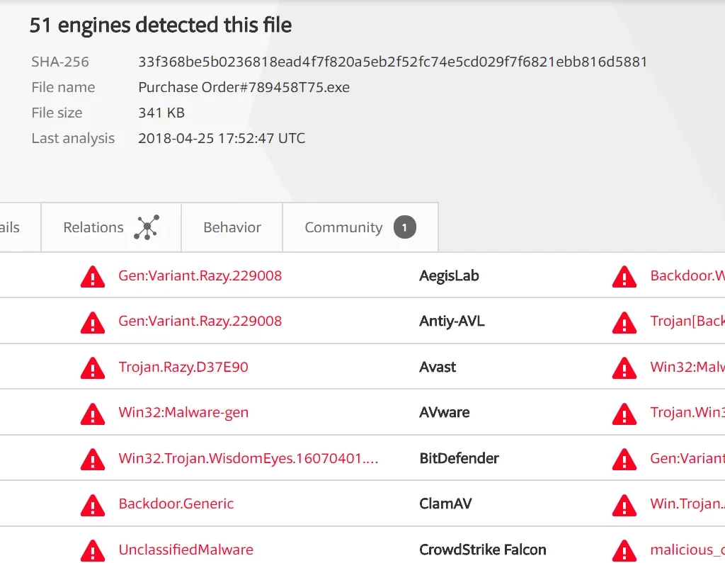Click the Win32.Trojan.WisdomEyes.16070401 detection name
The height and width of the screenshot is (563, 725).
tap(249, 458)
